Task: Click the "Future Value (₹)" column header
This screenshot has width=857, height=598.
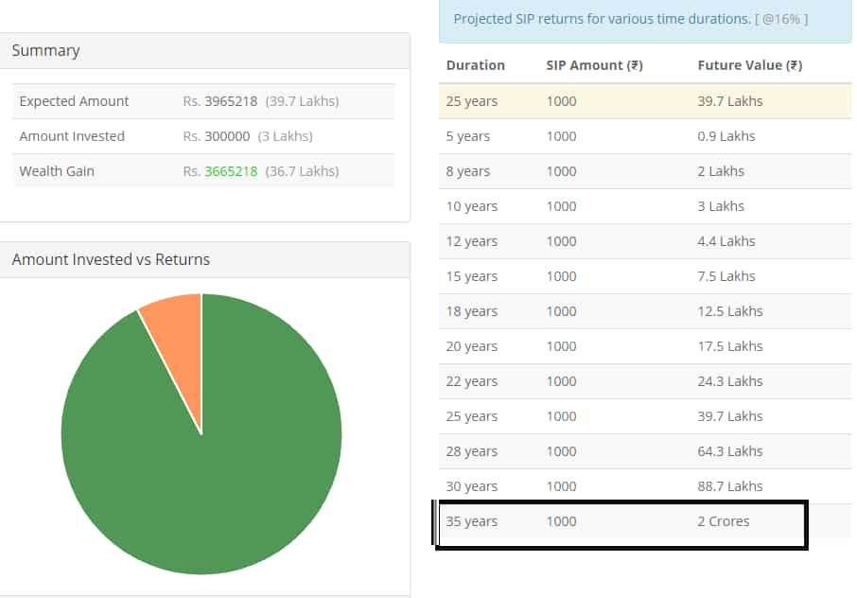Action: click(x=750, y=65)
